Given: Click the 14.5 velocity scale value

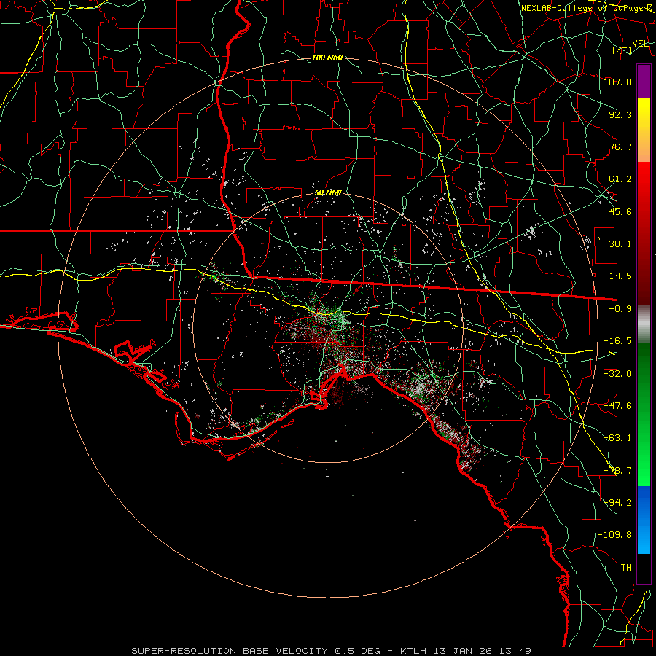Looking at the screenshot, I should click(x=620, y=276).
